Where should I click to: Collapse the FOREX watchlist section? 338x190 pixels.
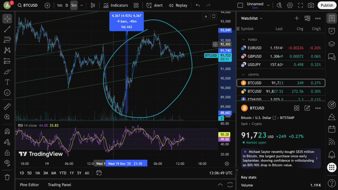pos(244,40)
